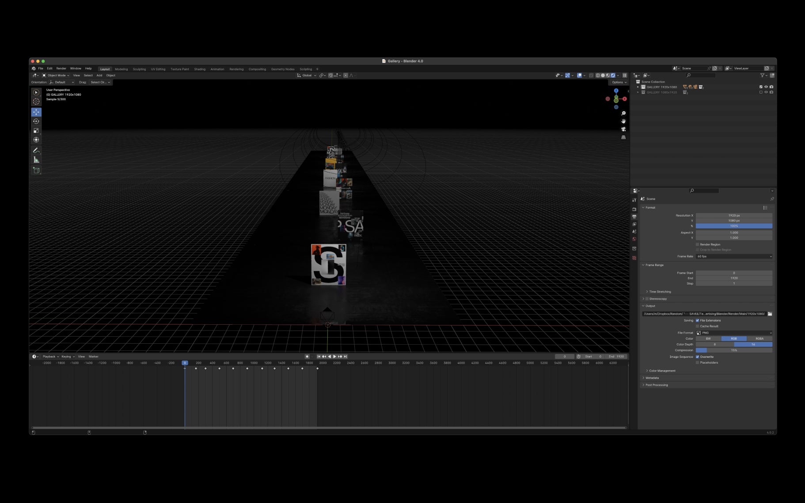Switch to the Modeling workspace tab
805x503 pixels.
[x=121, y=69]
